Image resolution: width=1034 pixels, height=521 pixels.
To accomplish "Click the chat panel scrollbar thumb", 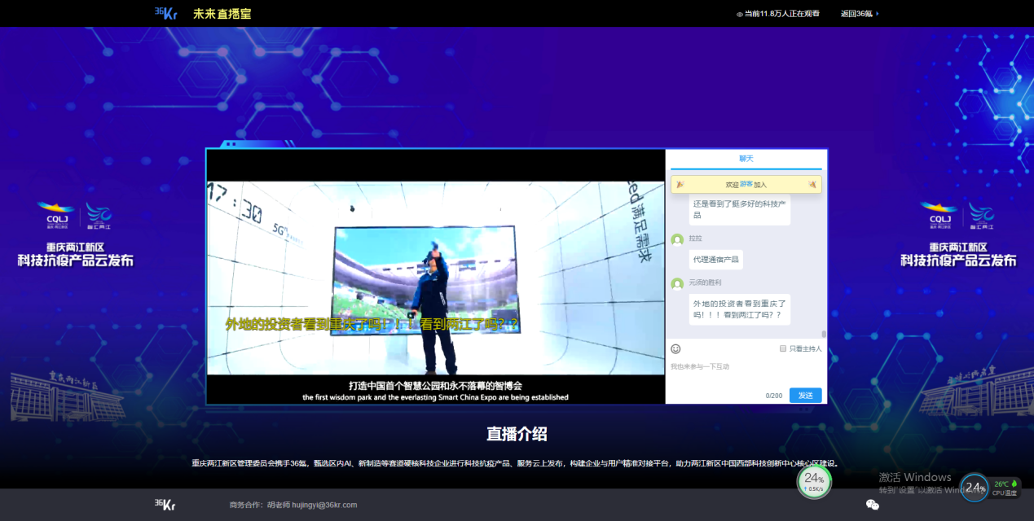I will (824, 333).
